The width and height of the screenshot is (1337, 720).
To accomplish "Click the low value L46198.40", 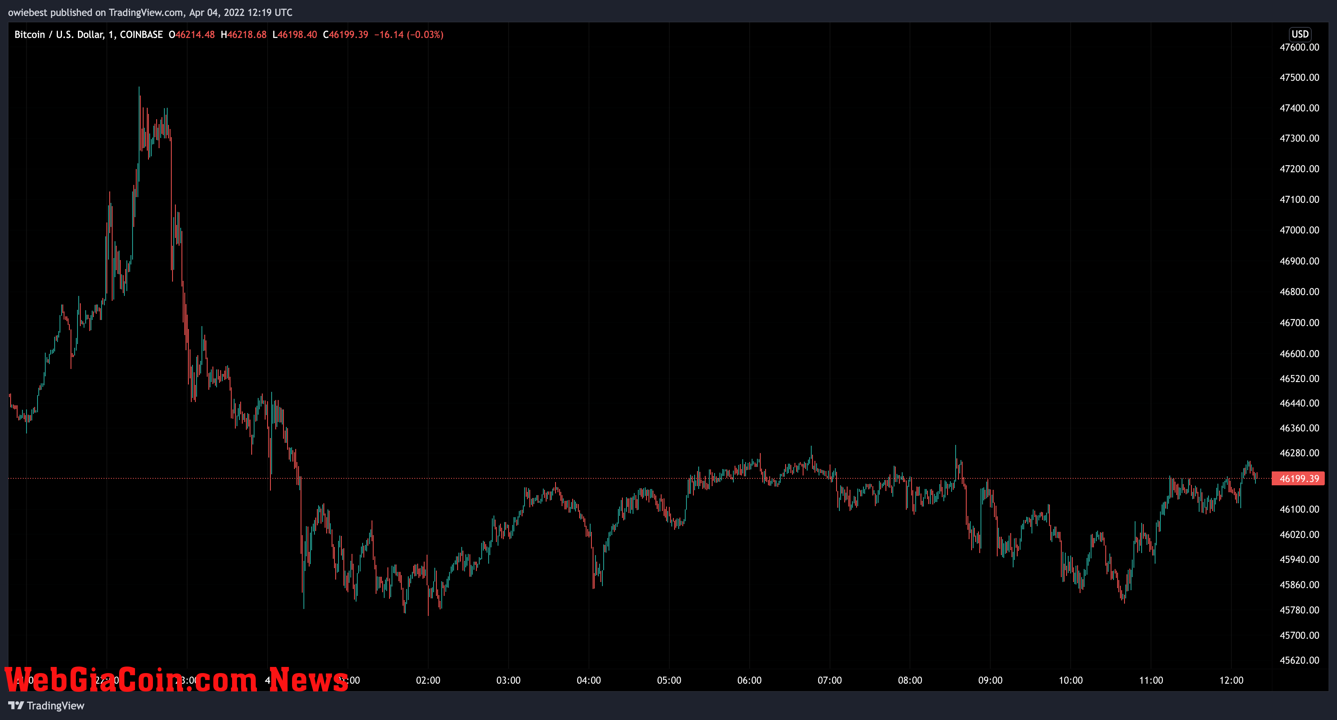I will pos(294,34).
